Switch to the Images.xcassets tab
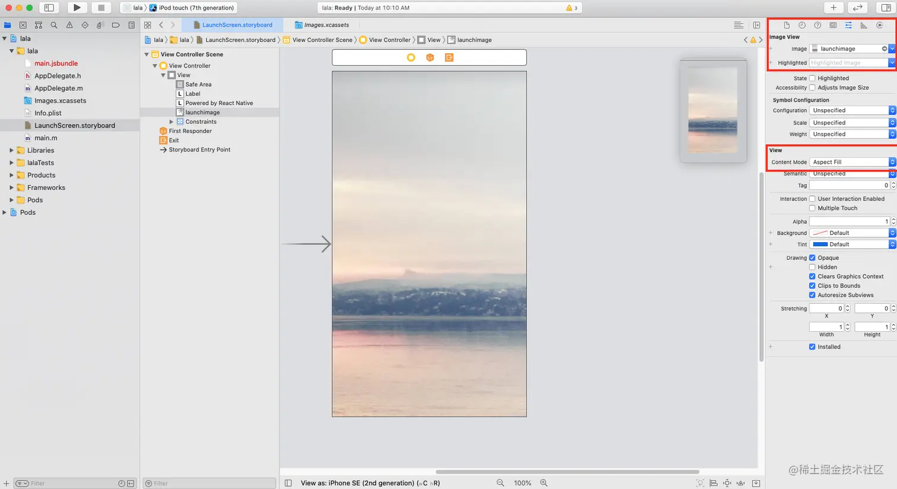The height and width of the screenshot is (489, 897). 322,25
